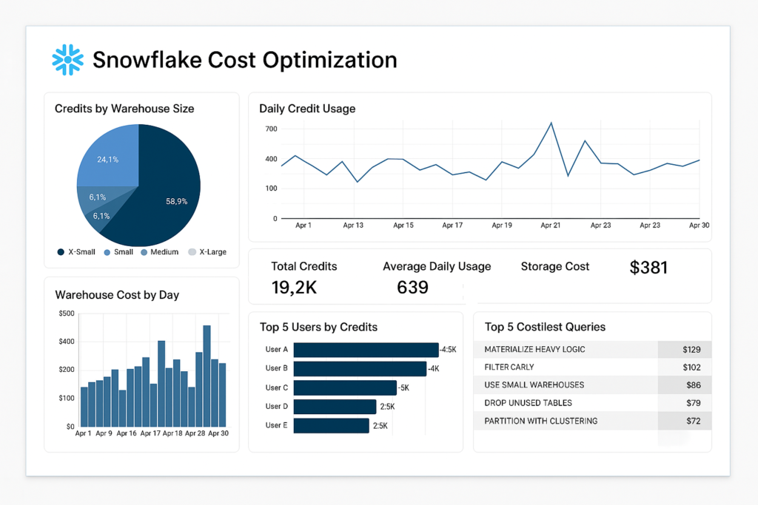Click the Snowflake logo icon

[67, 60]
